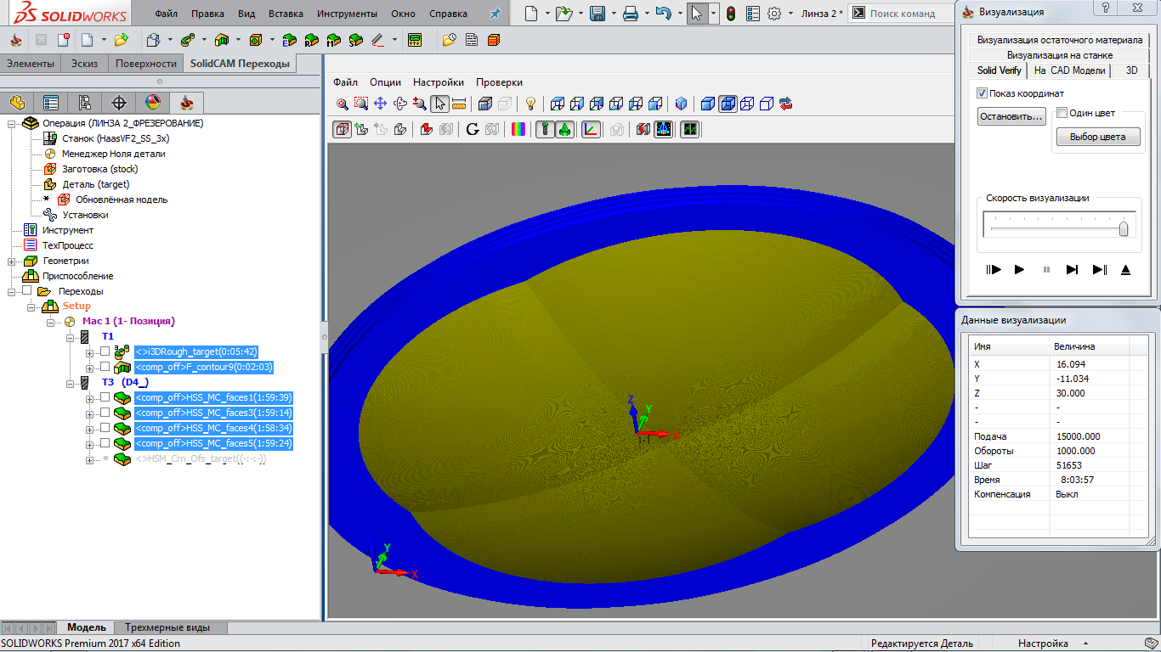Click the Rebuild traffic light icon
1161x652 pixels.
tap(730, 14)
